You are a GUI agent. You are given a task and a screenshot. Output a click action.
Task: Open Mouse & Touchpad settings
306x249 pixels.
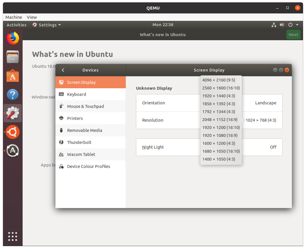coord(85,106)
